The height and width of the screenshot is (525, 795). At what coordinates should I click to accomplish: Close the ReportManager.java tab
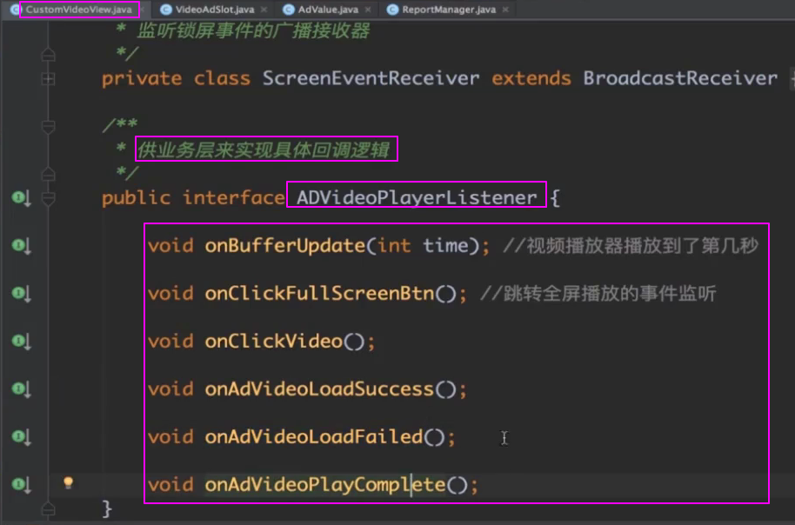[505, 10]
